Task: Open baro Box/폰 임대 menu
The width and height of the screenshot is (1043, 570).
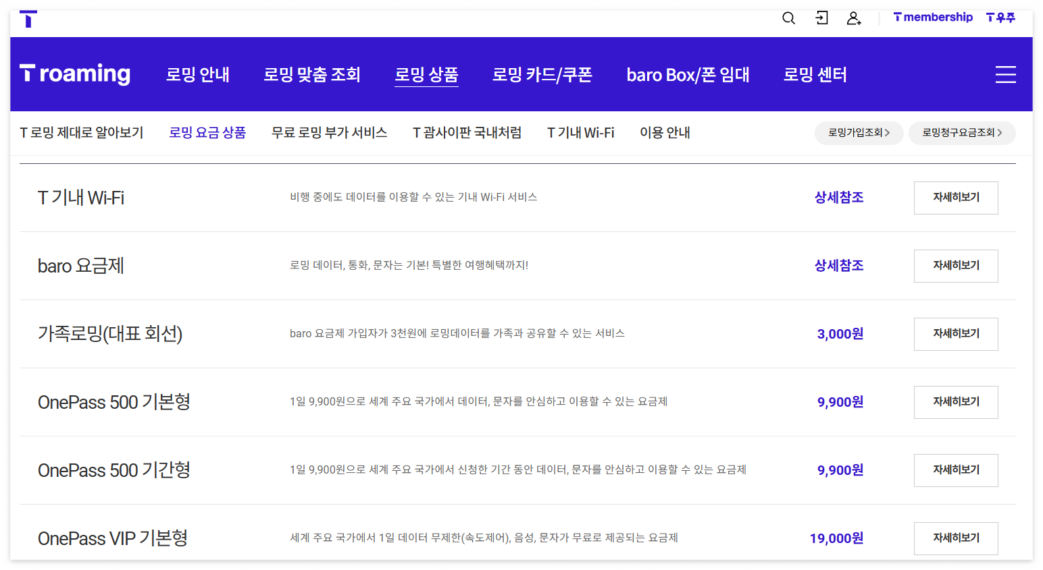Action: click(x=688, y=74)
